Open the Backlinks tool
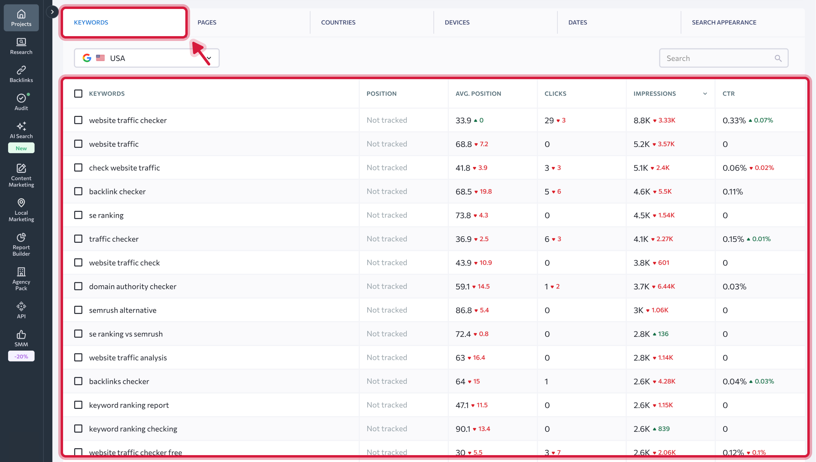Viewport: 816px width, 462px height. pos(21,73)
